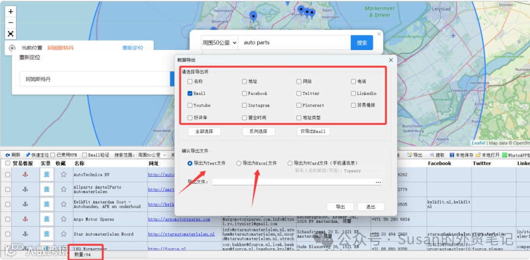The width and height of the screenshot is (530, 260).
Task: Open street view for Argo Motor Spares
Action: tap(47, 219)
